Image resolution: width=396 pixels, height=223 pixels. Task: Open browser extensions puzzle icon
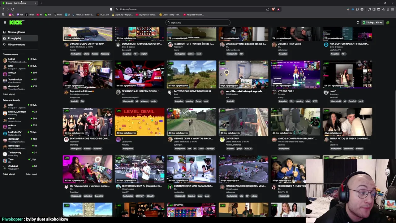point(357,9)
